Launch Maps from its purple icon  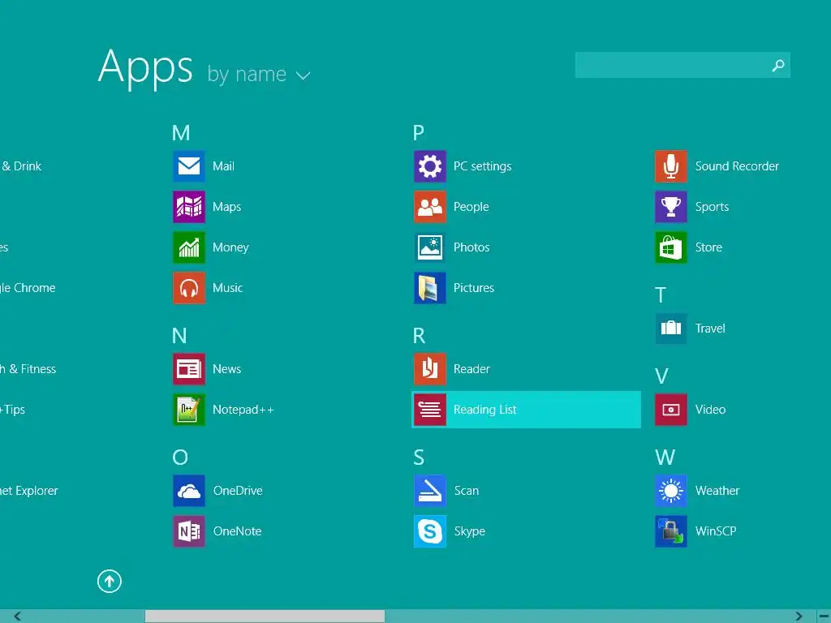tap(188, 207)
